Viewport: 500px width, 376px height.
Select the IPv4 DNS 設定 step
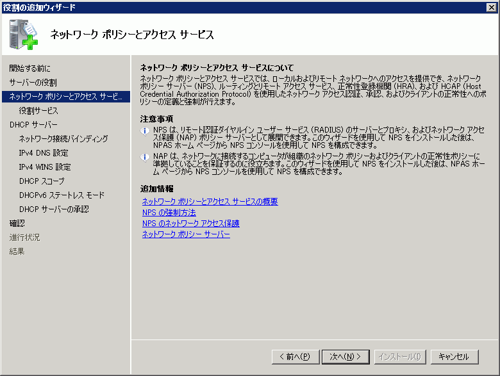[x=44, y=153]
